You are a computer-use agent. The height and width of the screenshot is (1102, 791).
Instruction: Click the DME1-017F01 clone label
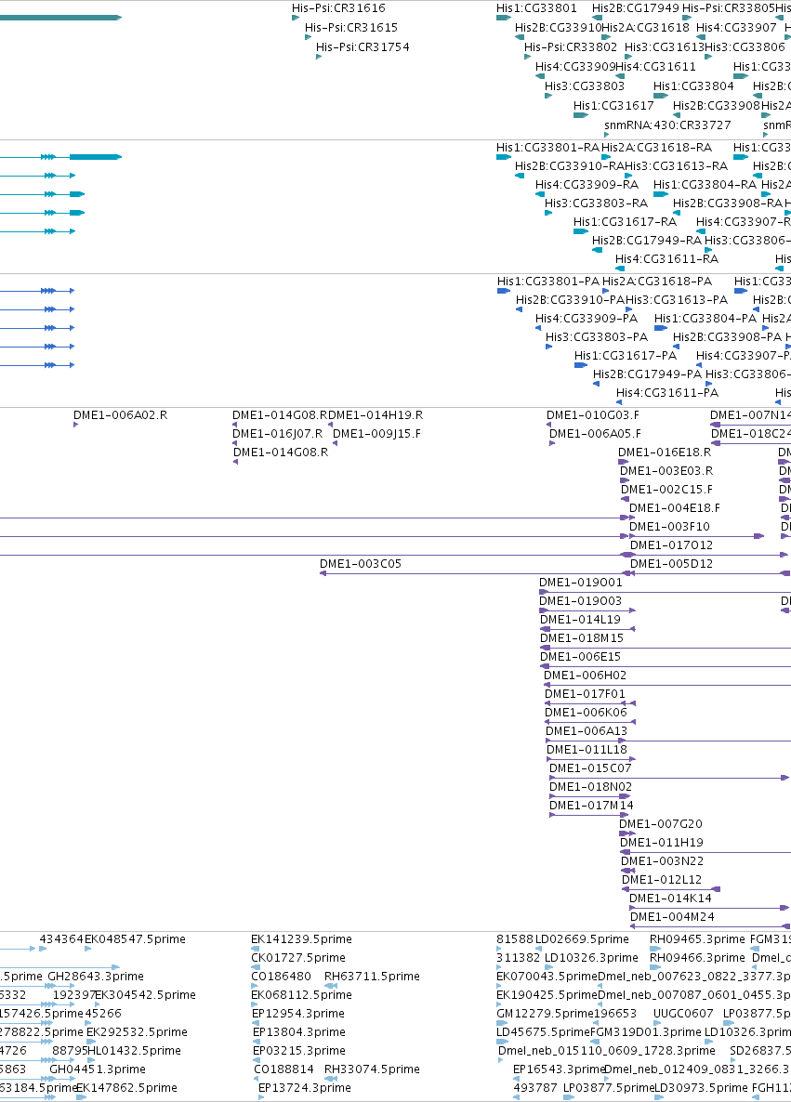click(x=585, y=694)
